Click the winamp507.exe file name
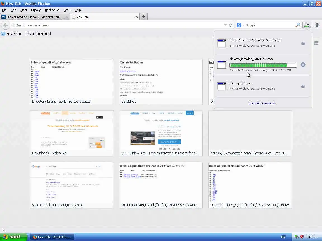 click(240, 83)
